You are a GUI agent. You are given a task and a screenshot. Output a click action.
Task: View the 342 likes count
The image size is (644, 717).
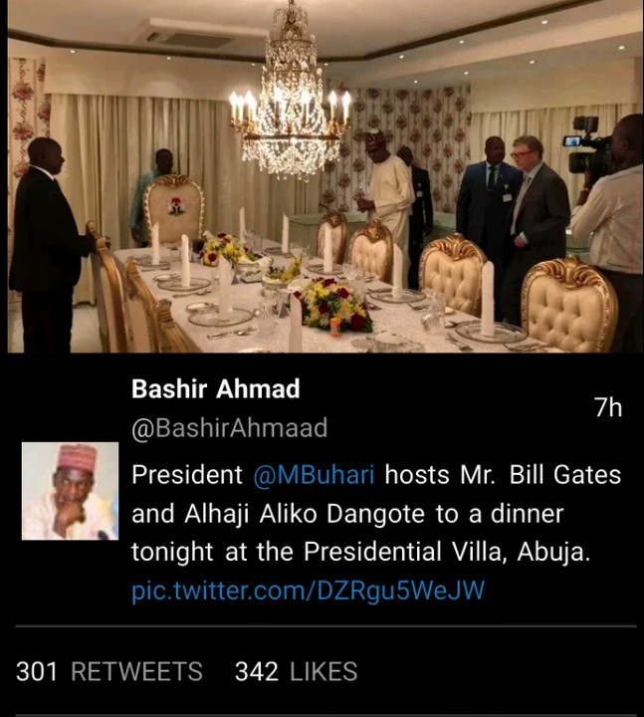(x=256, y=672)
